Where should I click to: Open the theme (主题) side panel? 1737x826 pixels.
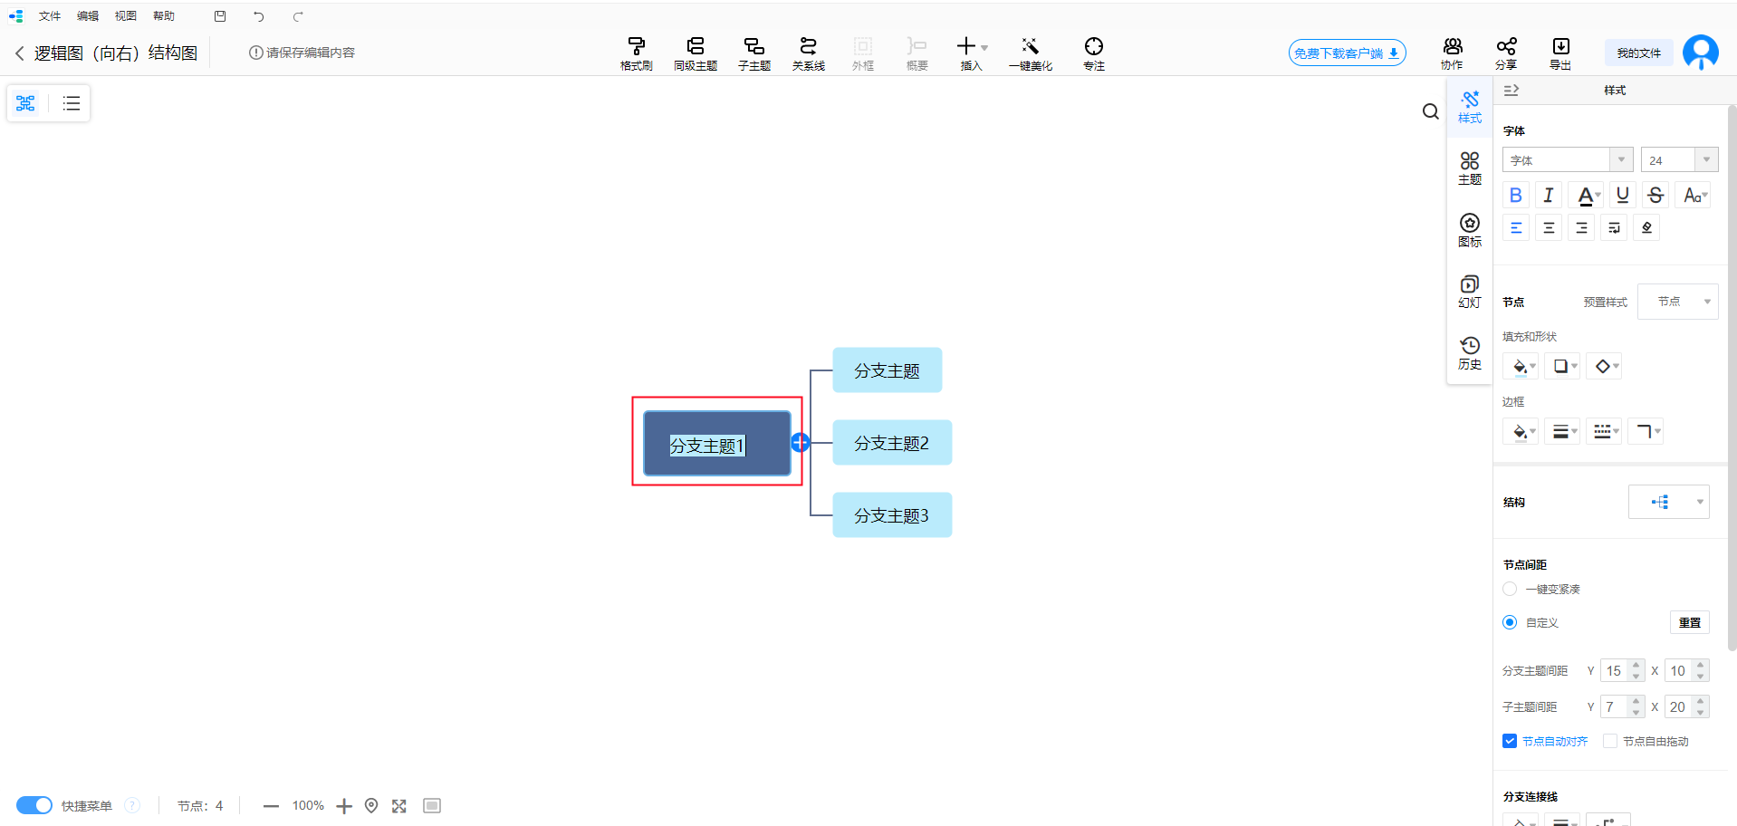click(x=1469, y=168)
